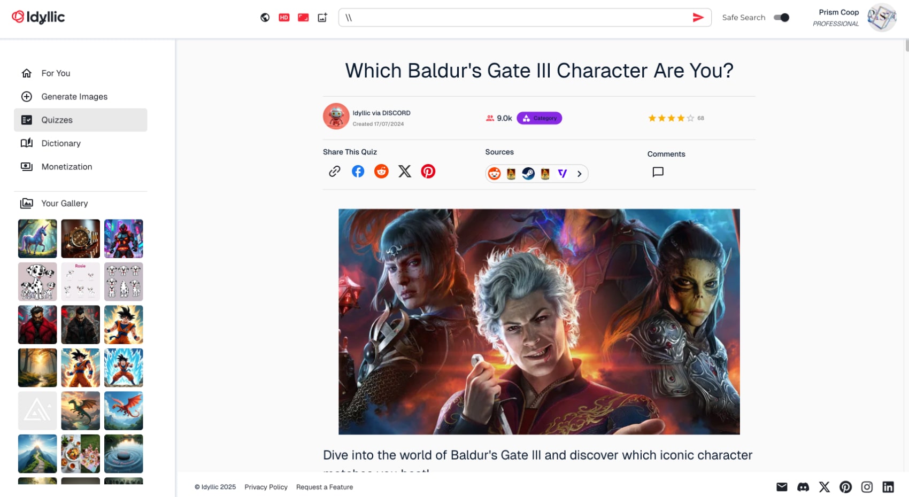Click Request a Feature link
Screen dimensions: 909x497
click(x=325, y=487)
